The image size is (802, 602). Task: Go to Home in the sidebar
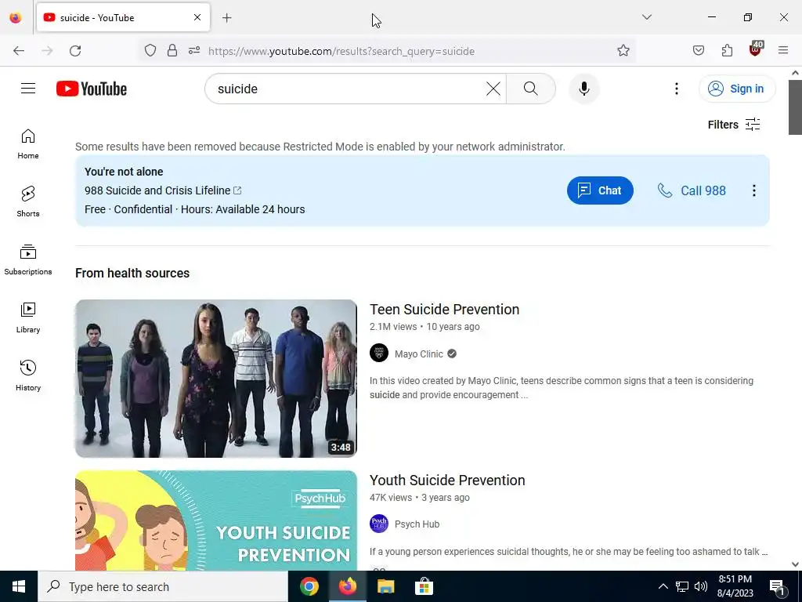click(x=28, y=144)
